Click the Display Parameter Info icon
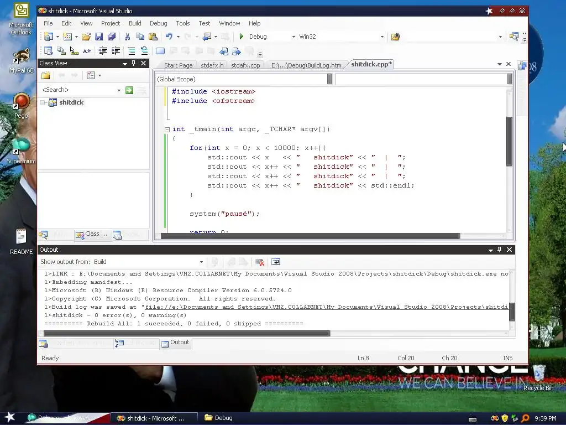This screenshot has width=566, height=425. point(61,51)
